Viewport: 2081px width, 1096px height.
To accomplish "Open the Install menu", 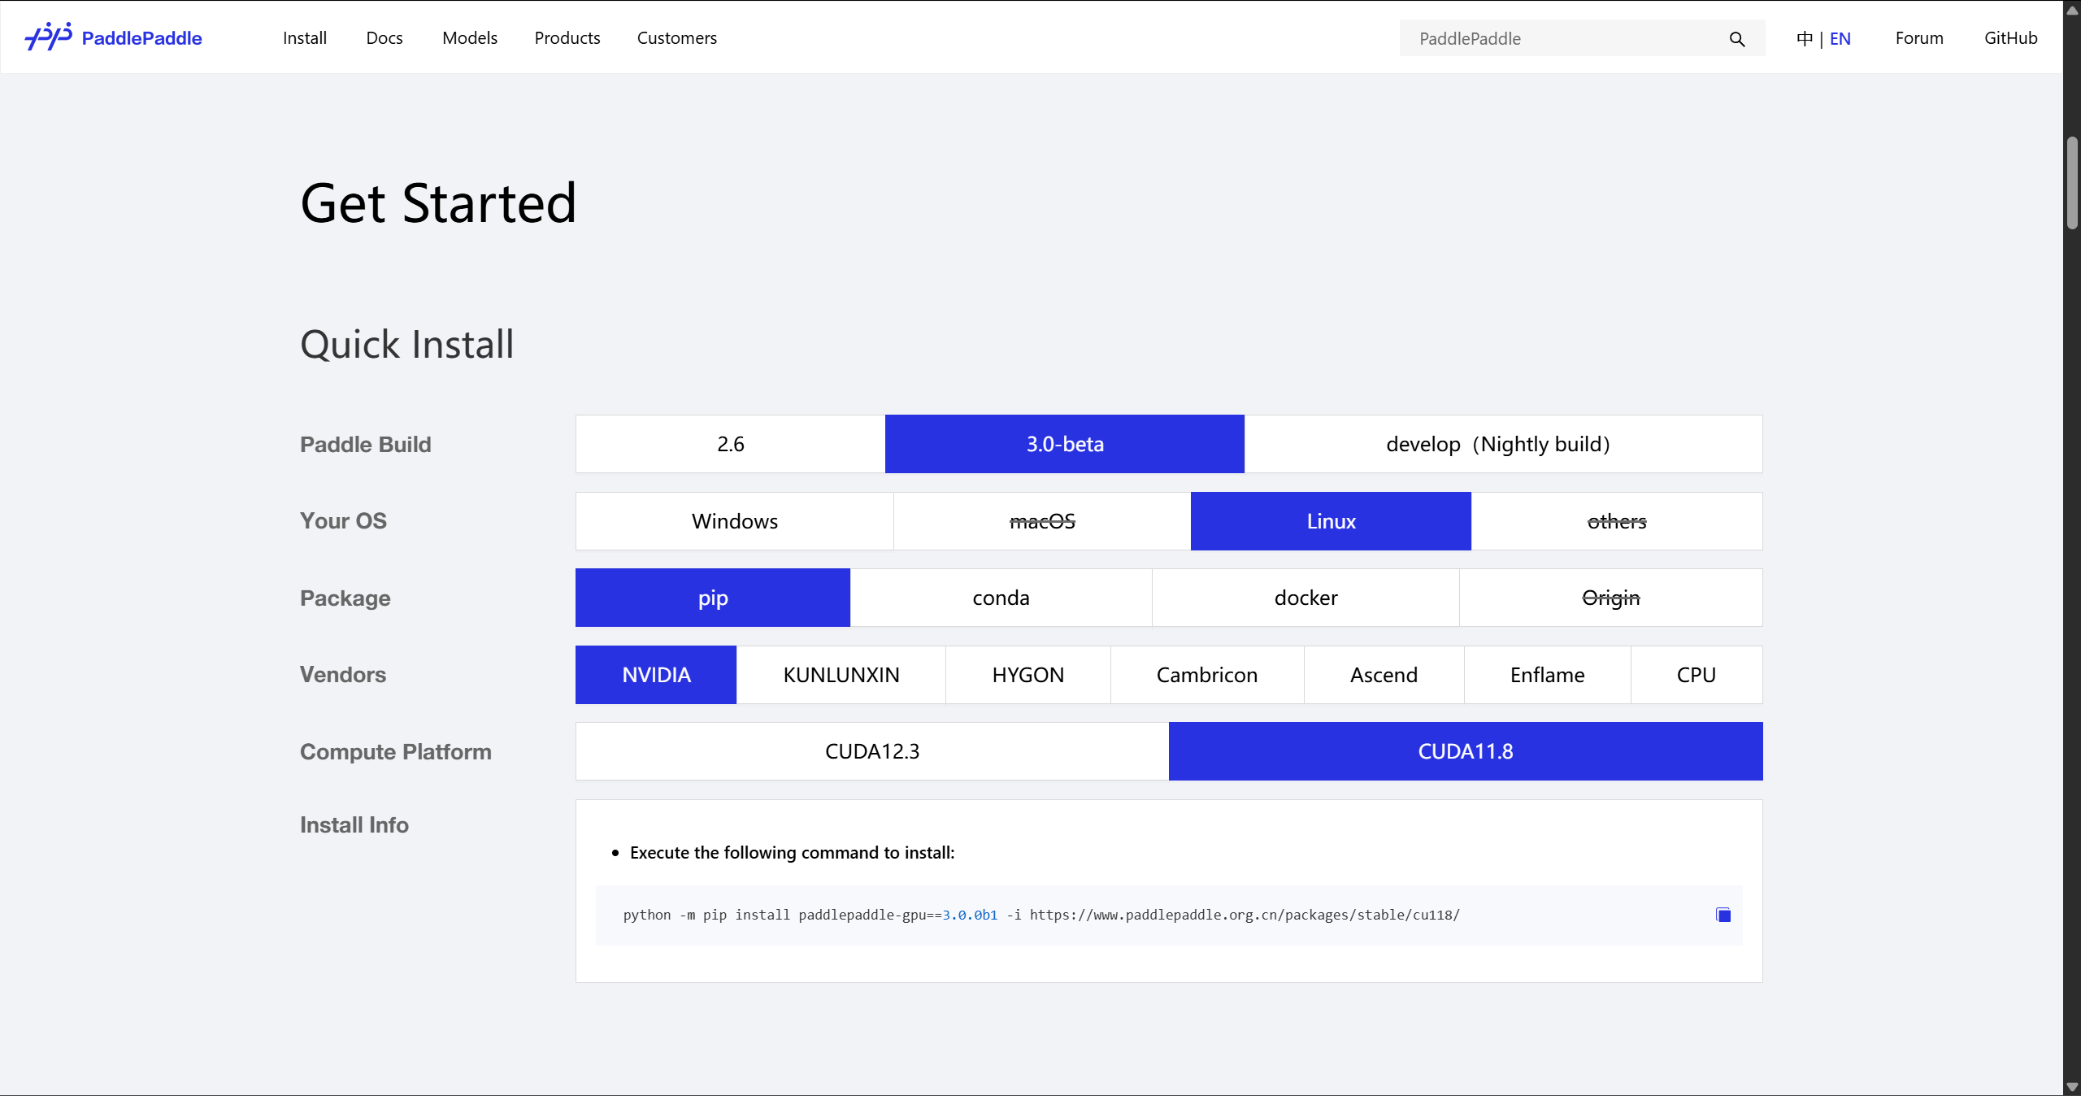I will [304, 38].
